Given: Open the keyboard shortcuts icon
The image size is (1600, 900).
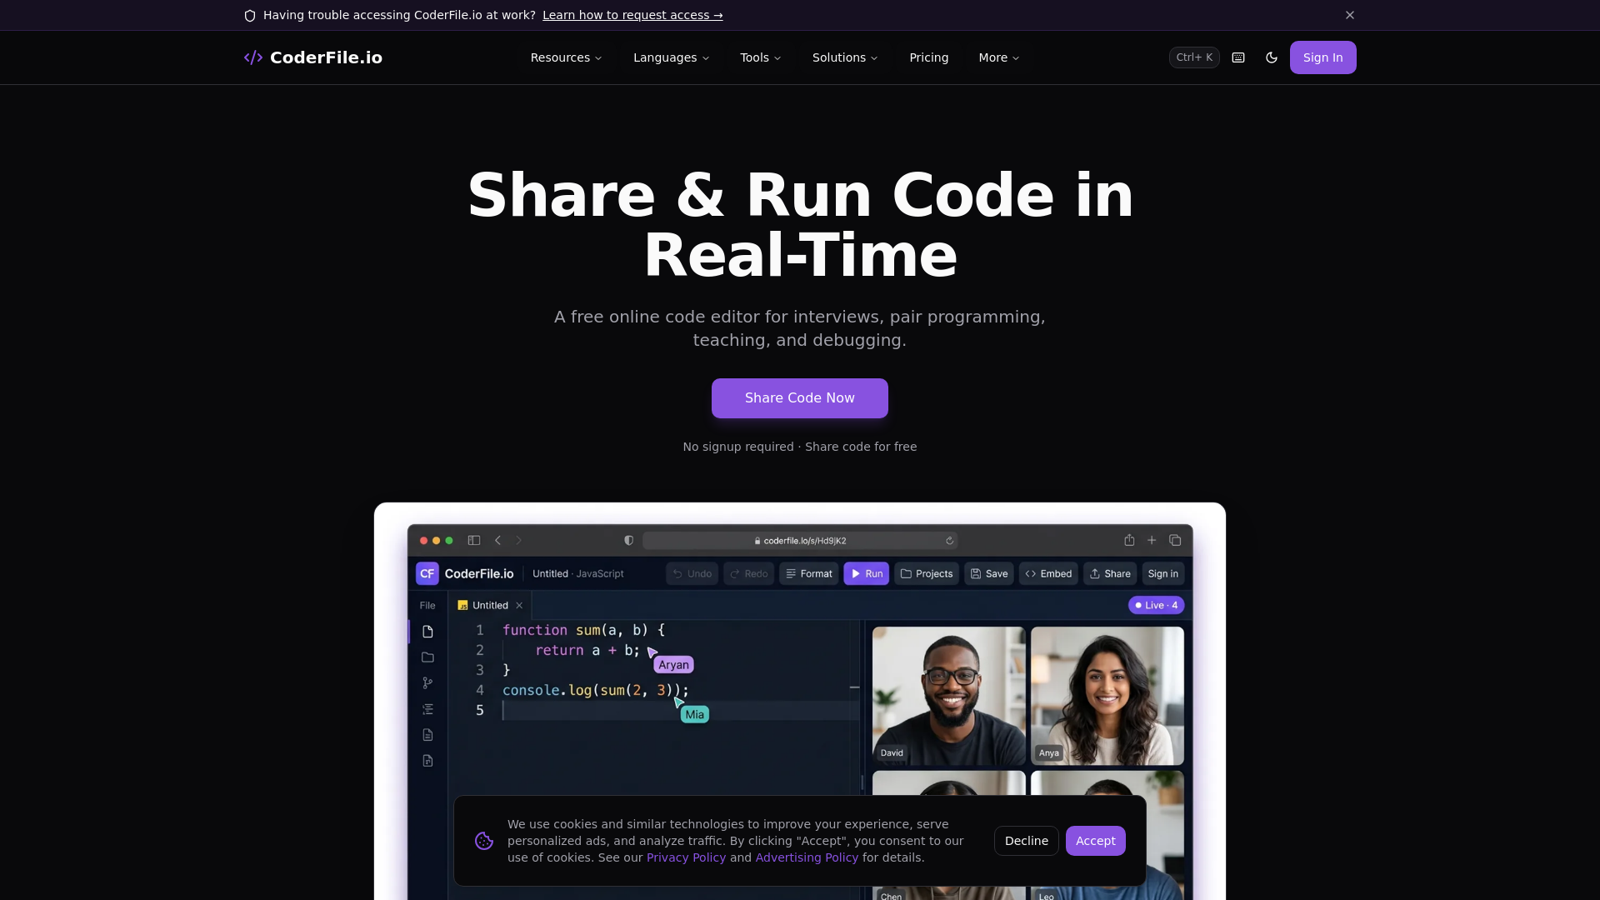Looking at the screenshot, I should coord(1238,57).
